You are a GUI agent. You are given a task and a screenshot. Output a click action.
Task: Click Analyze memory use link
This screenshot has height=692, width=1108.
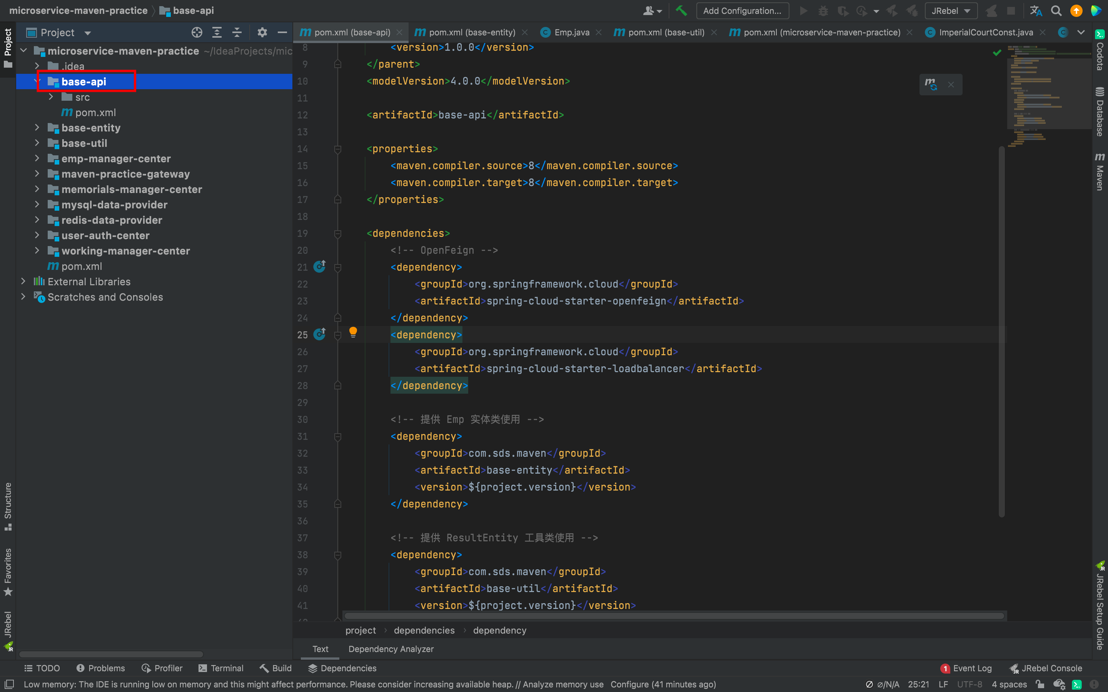(x=563, y=684)
